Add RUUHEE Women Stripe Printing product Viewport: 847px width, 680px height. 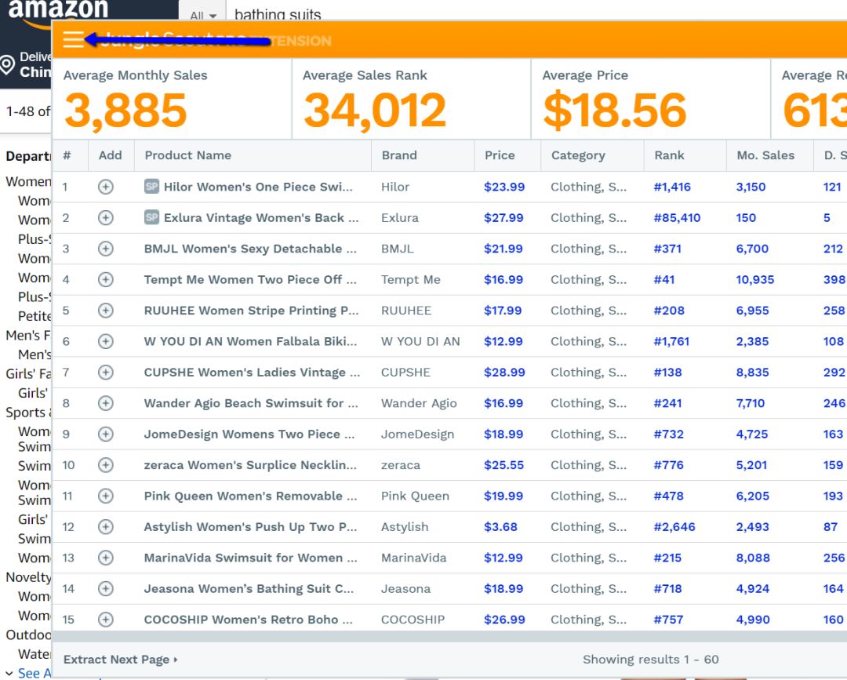coord(106,311)
